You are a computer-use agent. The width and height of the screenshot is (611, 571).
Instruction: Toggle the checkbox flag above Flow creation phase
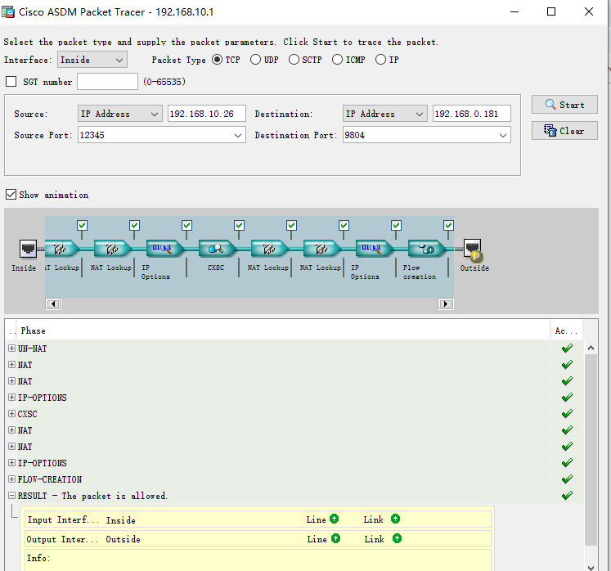tap(448, 225)
